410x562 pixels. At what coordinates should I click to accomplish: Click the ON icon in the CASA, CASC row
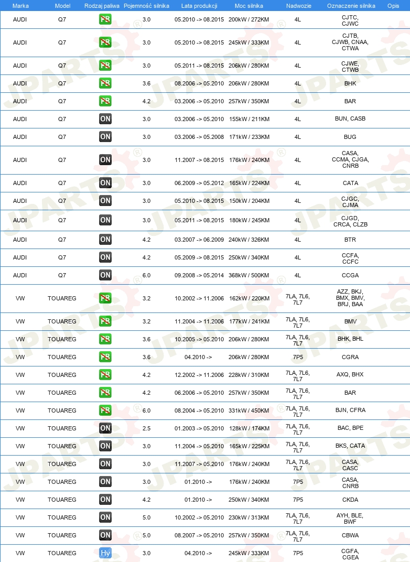click(x=105, y=464)
